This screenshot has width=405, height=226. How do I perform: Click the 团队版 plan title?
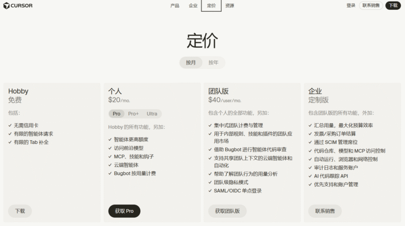(x=218, y=91)
